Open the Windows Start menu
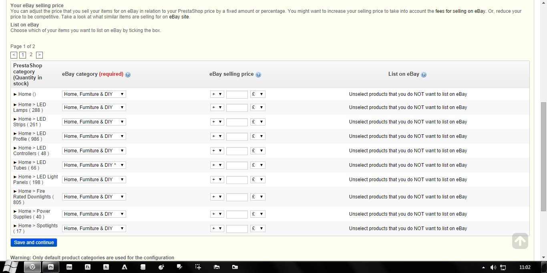This screenshot has width=547, height=273. coord(10,267)
